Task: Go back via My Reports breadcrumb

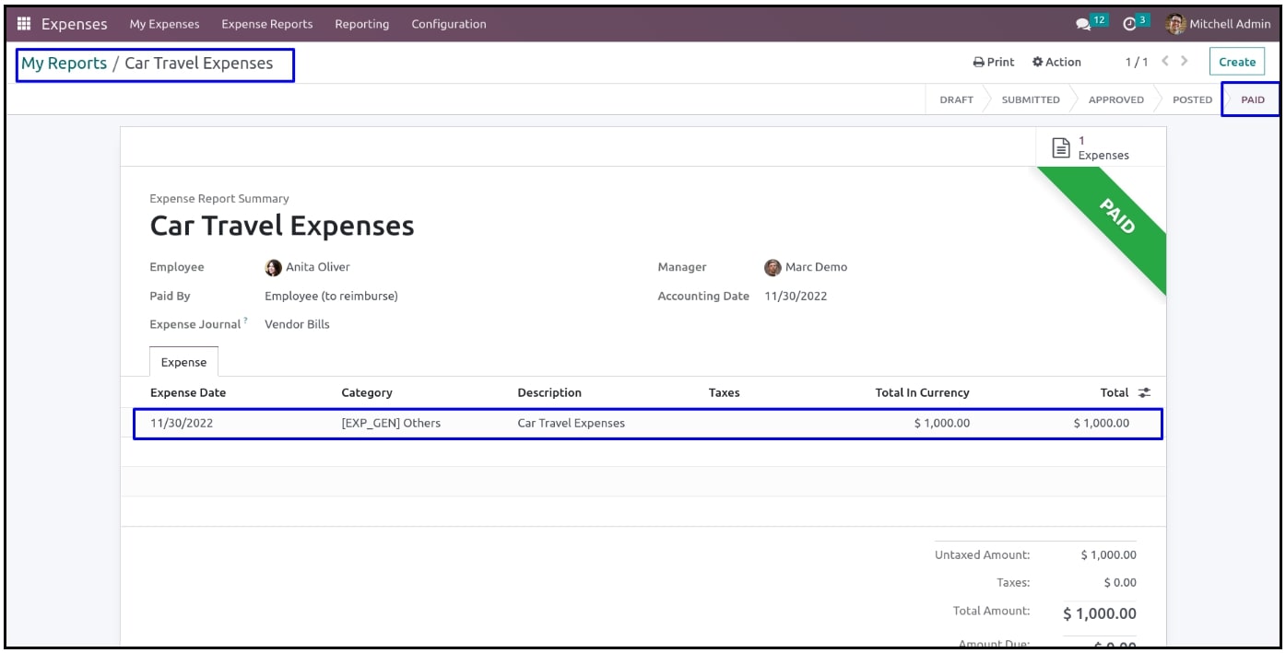Action: (64, 64)
